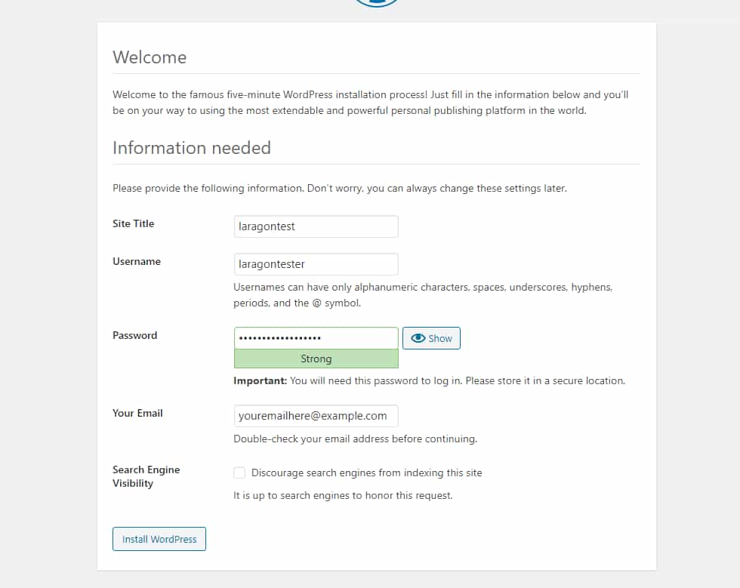The width and height of the screenshot is (740, 588).
Task: Click the 'Usernames can have only alphanumeric' hint
Action: pos(423,295)
